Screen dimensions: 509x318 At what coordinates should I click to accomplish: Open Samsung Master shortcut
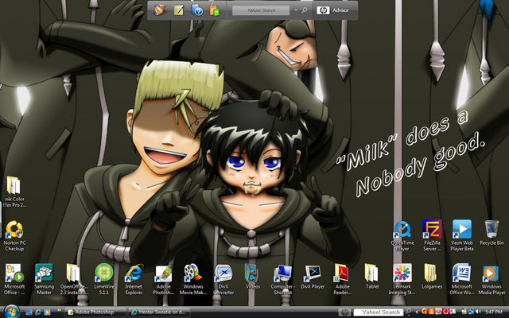(x=45, y=279)
